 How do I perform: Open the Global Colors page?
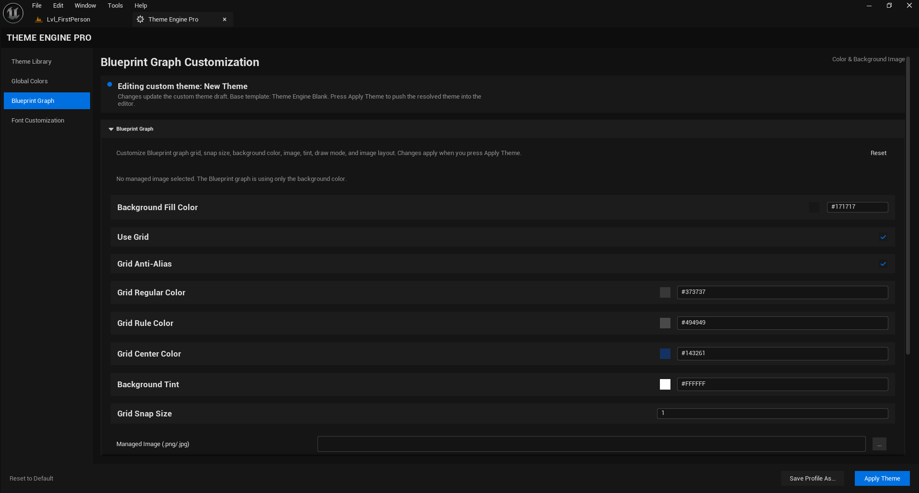[x=47, y=81]
